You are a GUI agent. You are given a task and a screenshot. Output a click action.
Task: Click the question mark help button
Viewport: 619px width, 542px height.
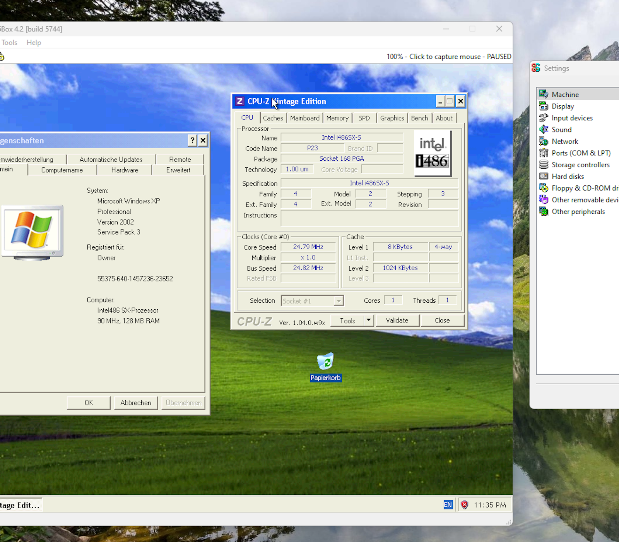coord(192,140)
